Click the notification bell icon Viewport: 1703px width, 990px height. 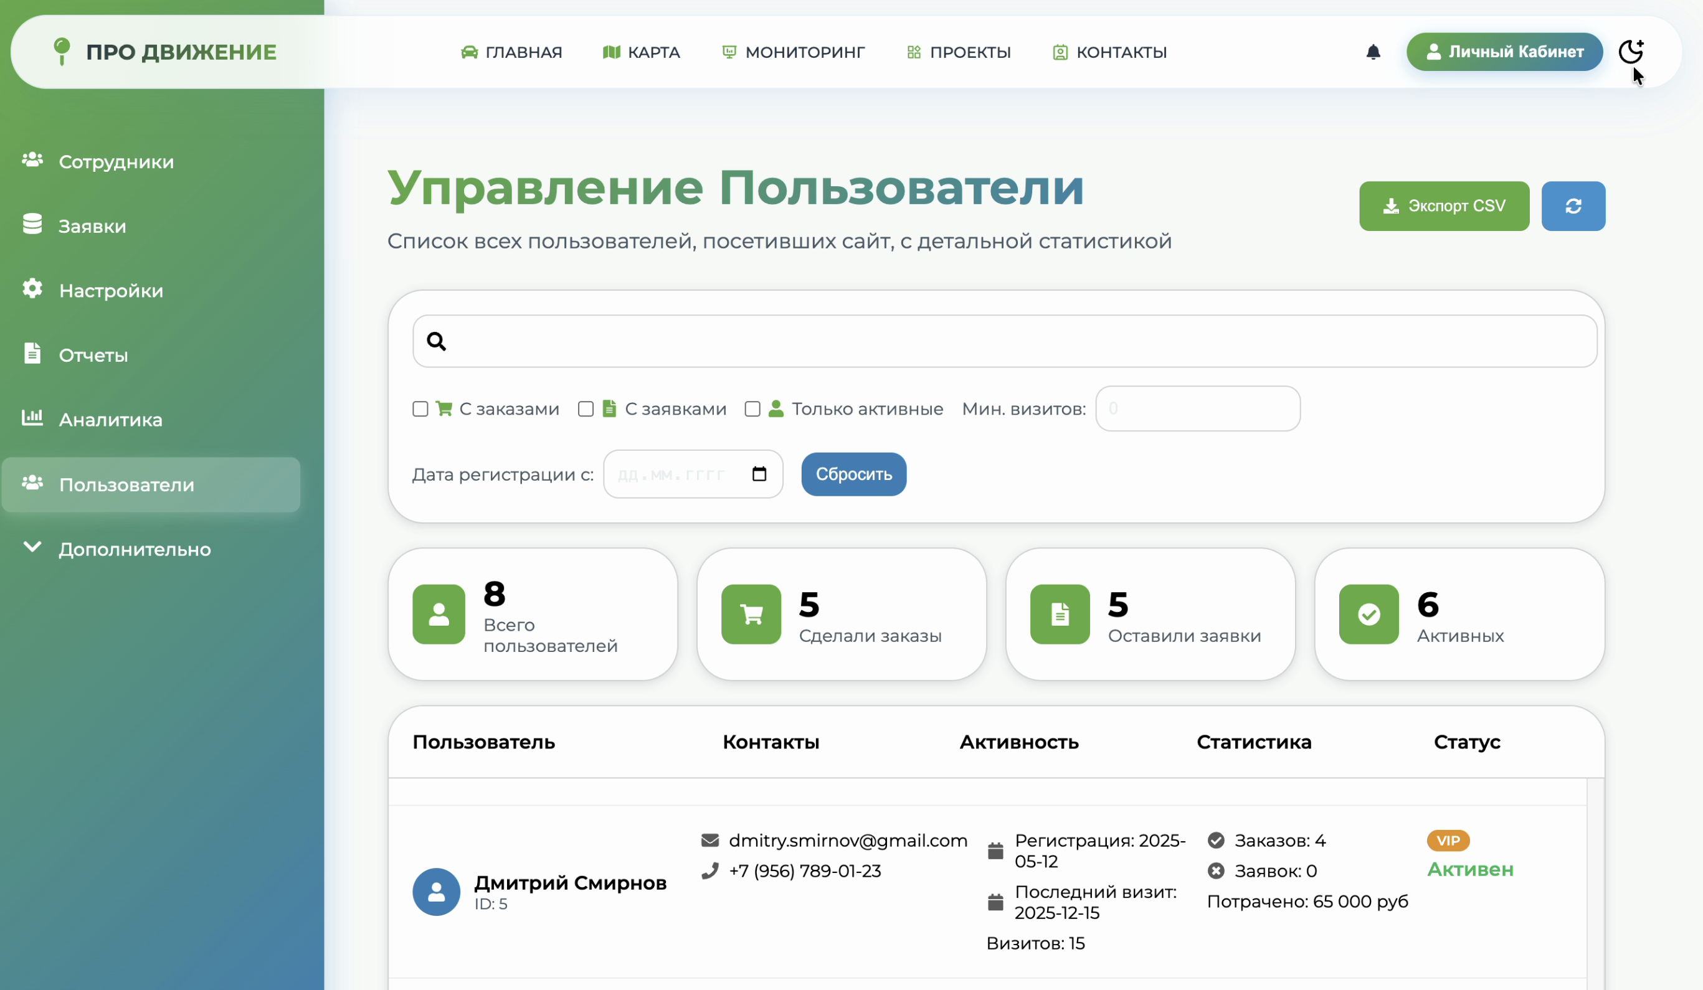click(1372, 52)
